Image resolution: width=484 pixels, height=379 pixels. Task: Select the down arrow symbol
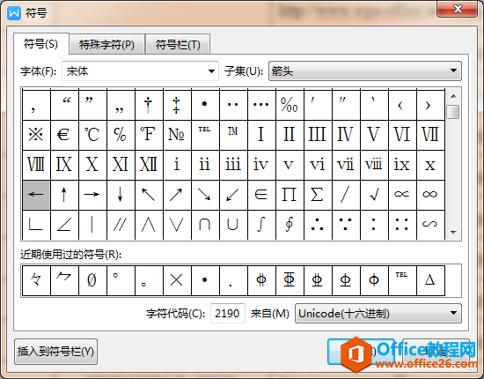121,195
